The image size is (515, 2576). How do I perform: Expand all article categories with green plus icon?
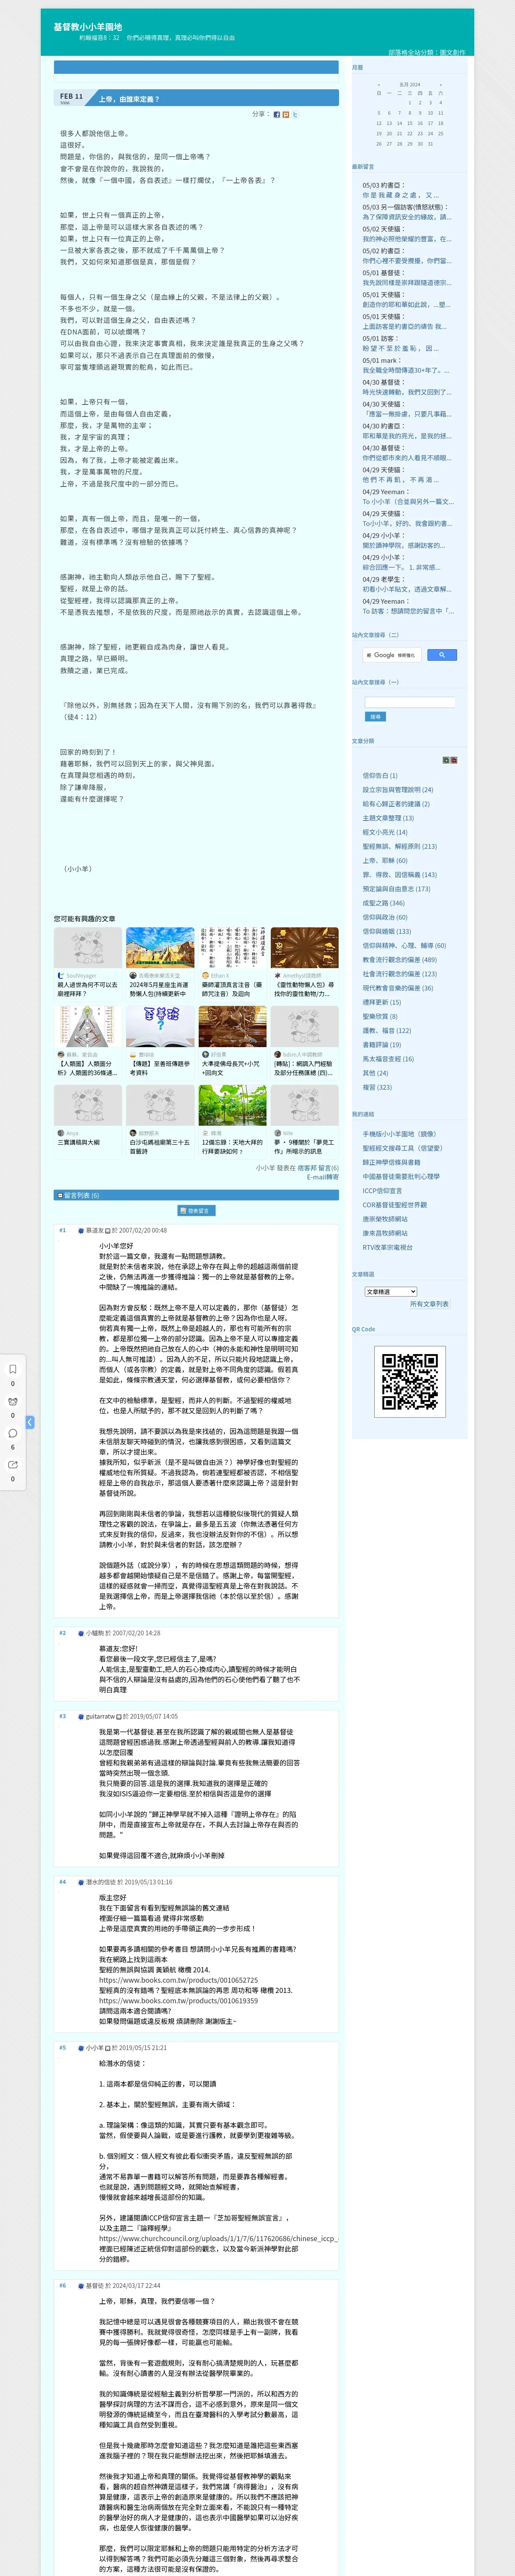point(446,760)
